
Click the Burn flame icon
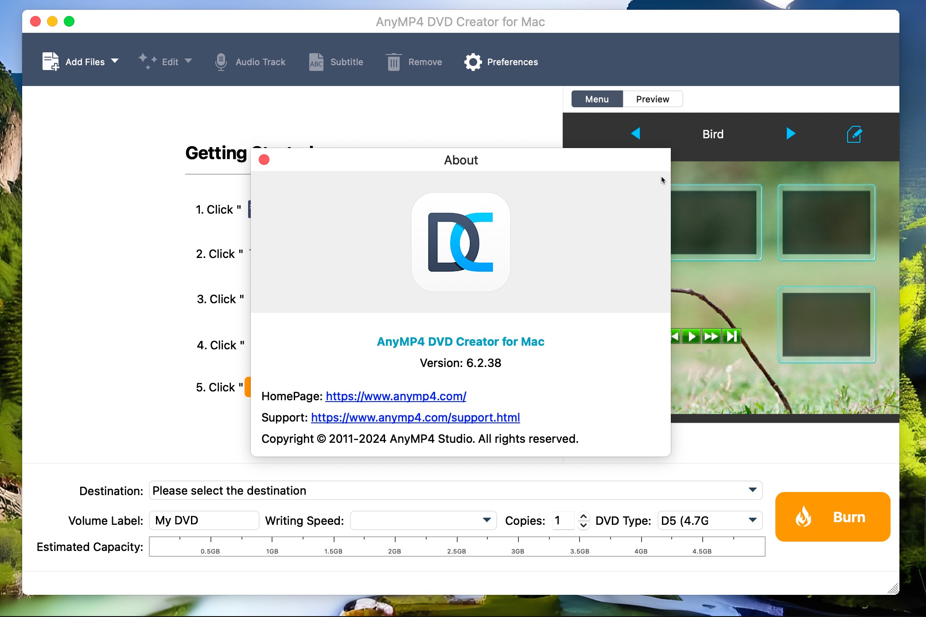pyautogui.click(x=803, y=517)
